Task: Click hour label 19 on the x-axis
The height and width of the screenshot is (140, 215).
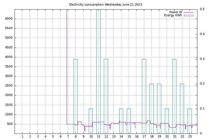Action: tap(160, 136)
